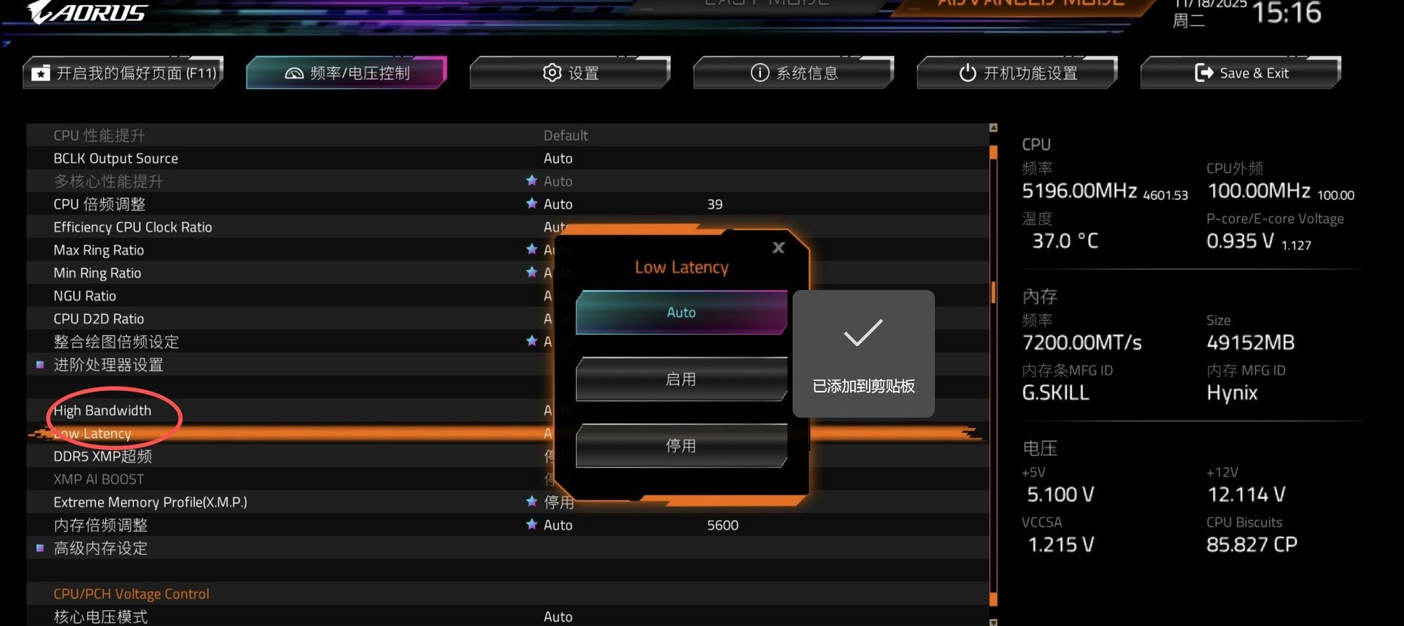Click the gear icon next to 设置

[552, 73]
